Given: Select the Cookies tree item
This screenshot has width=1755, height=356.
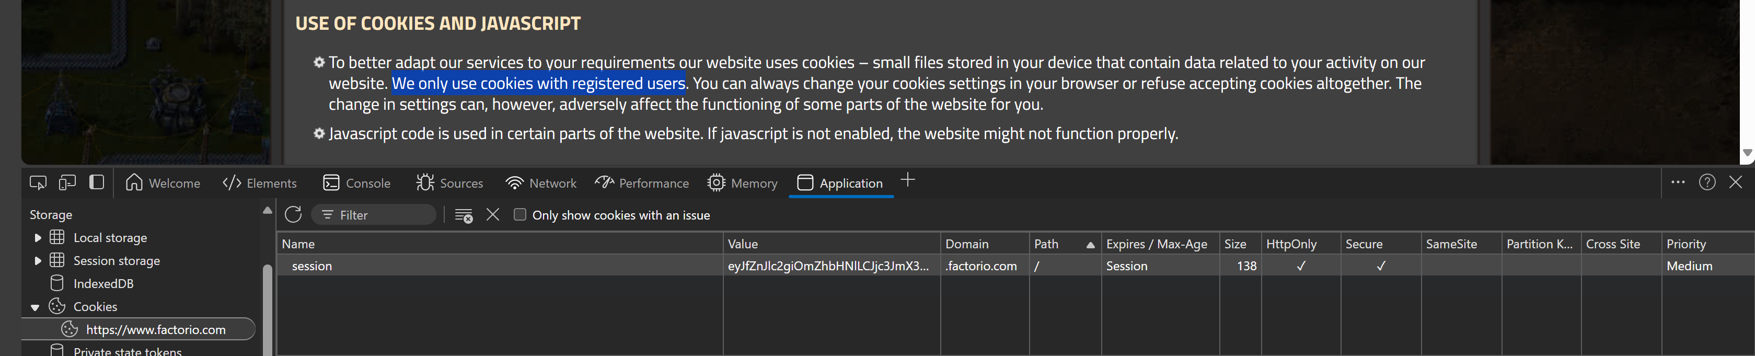Looking at the screenshot, I should 95,307.
